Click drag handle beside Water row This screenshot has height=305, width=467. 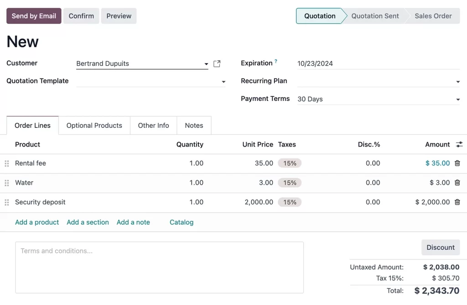7,183
